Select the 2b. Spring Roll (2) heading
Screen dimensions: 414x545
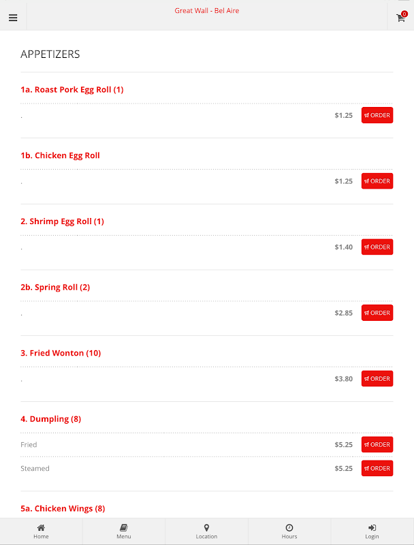coord(55,287)
